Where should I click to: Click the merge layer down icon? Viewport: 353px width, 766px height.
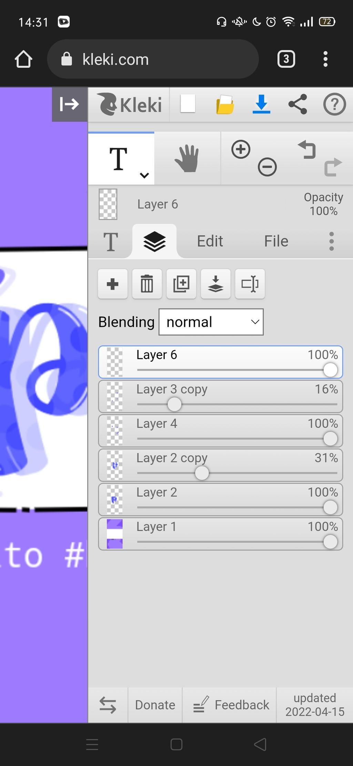tap(215, 284)
